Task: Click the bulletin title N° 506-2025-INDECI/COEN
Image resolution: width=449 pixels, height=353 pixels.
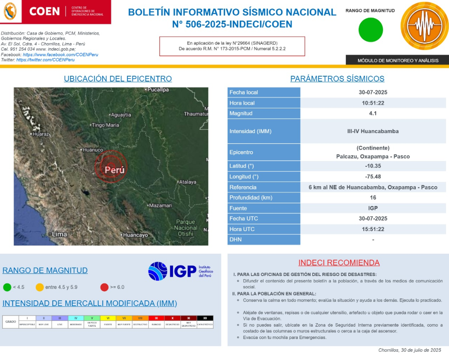Action: click(x=232, y=24)
